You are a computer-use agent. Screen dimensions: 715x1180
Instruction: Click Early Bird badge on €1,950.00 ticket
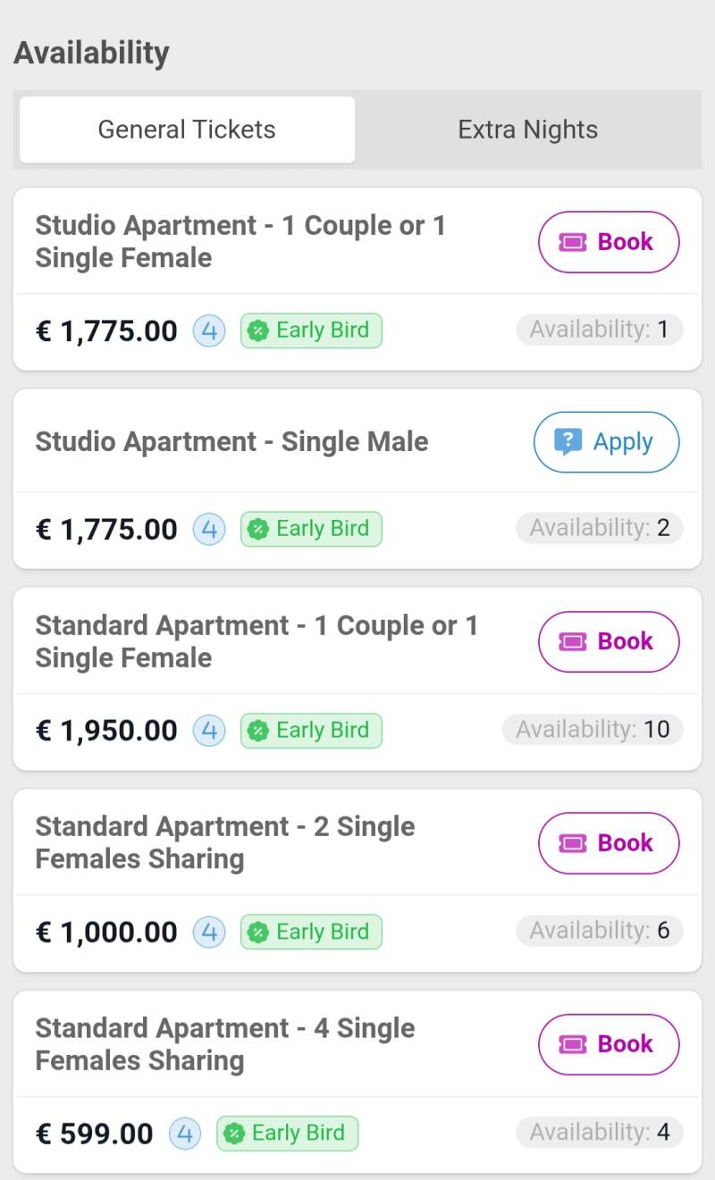point(311,731)
